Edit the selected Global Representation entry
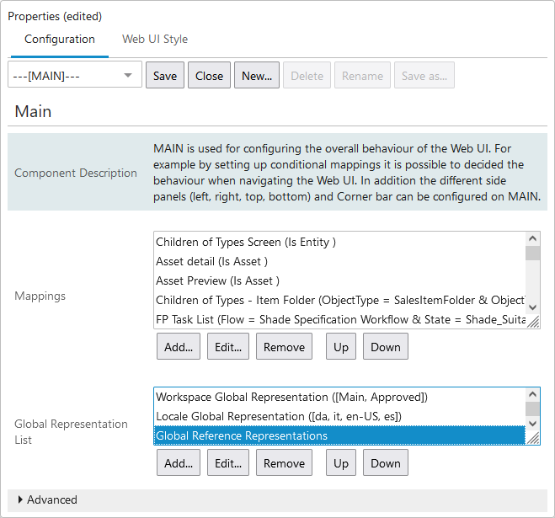 (x=228, y=463)
